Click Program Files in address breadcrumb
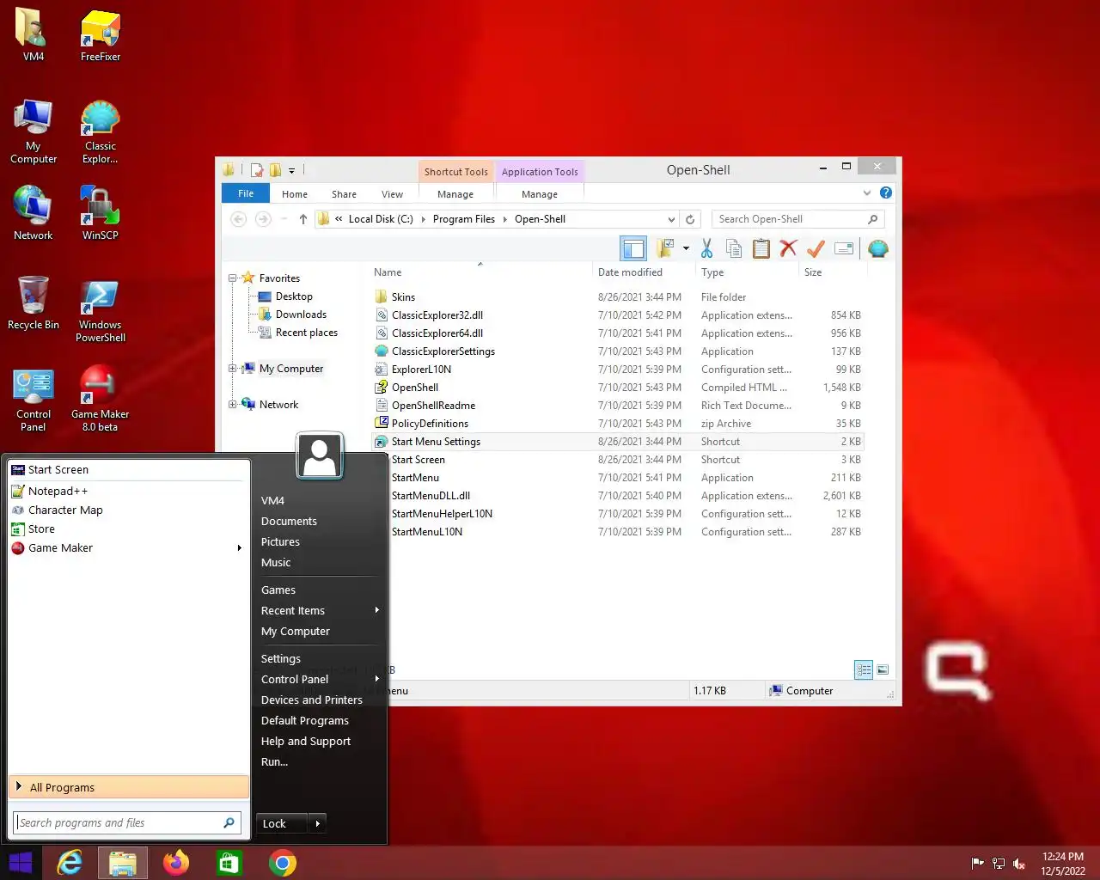The width and height of the screenshot is (1100, 880). point(464,219)
